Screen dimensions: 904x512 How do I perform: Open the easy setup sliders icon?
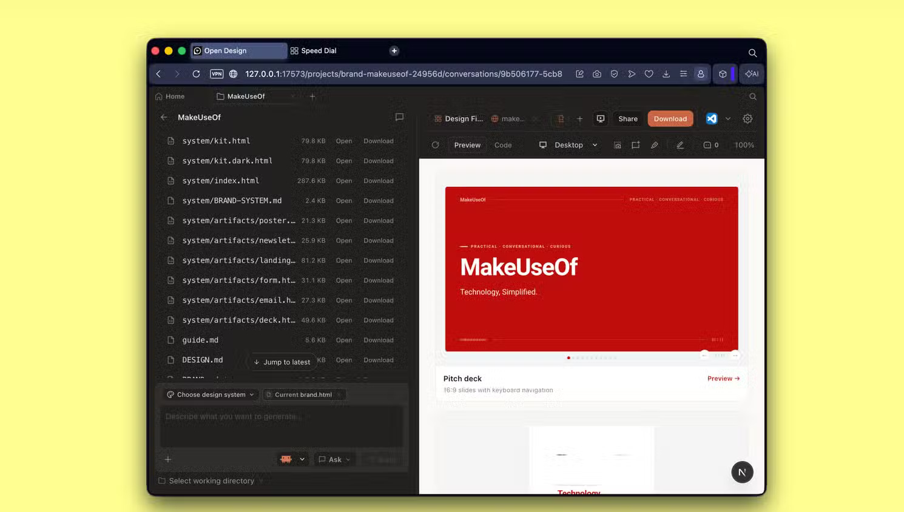[683, 74]
